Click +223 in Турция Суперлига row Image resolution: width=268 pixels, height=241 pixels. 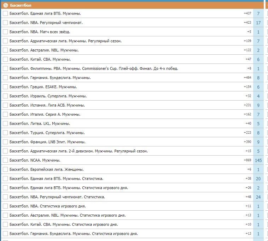[247, 133]
